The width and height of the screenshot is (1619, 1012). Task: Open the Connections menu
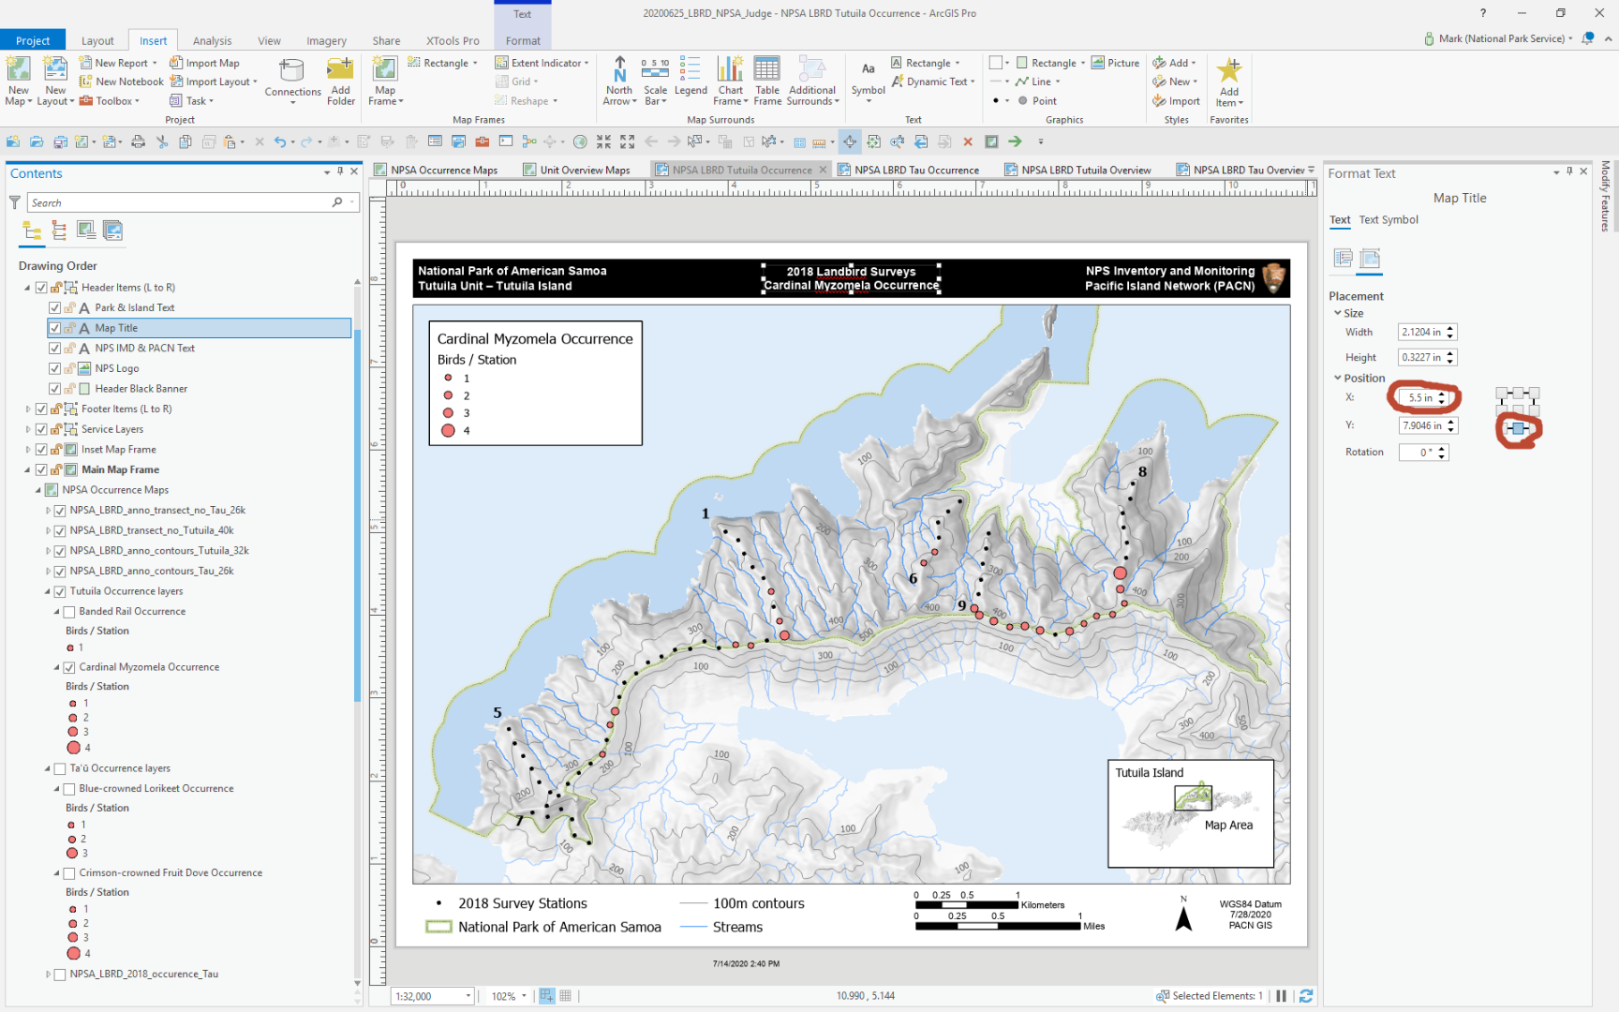292,81
